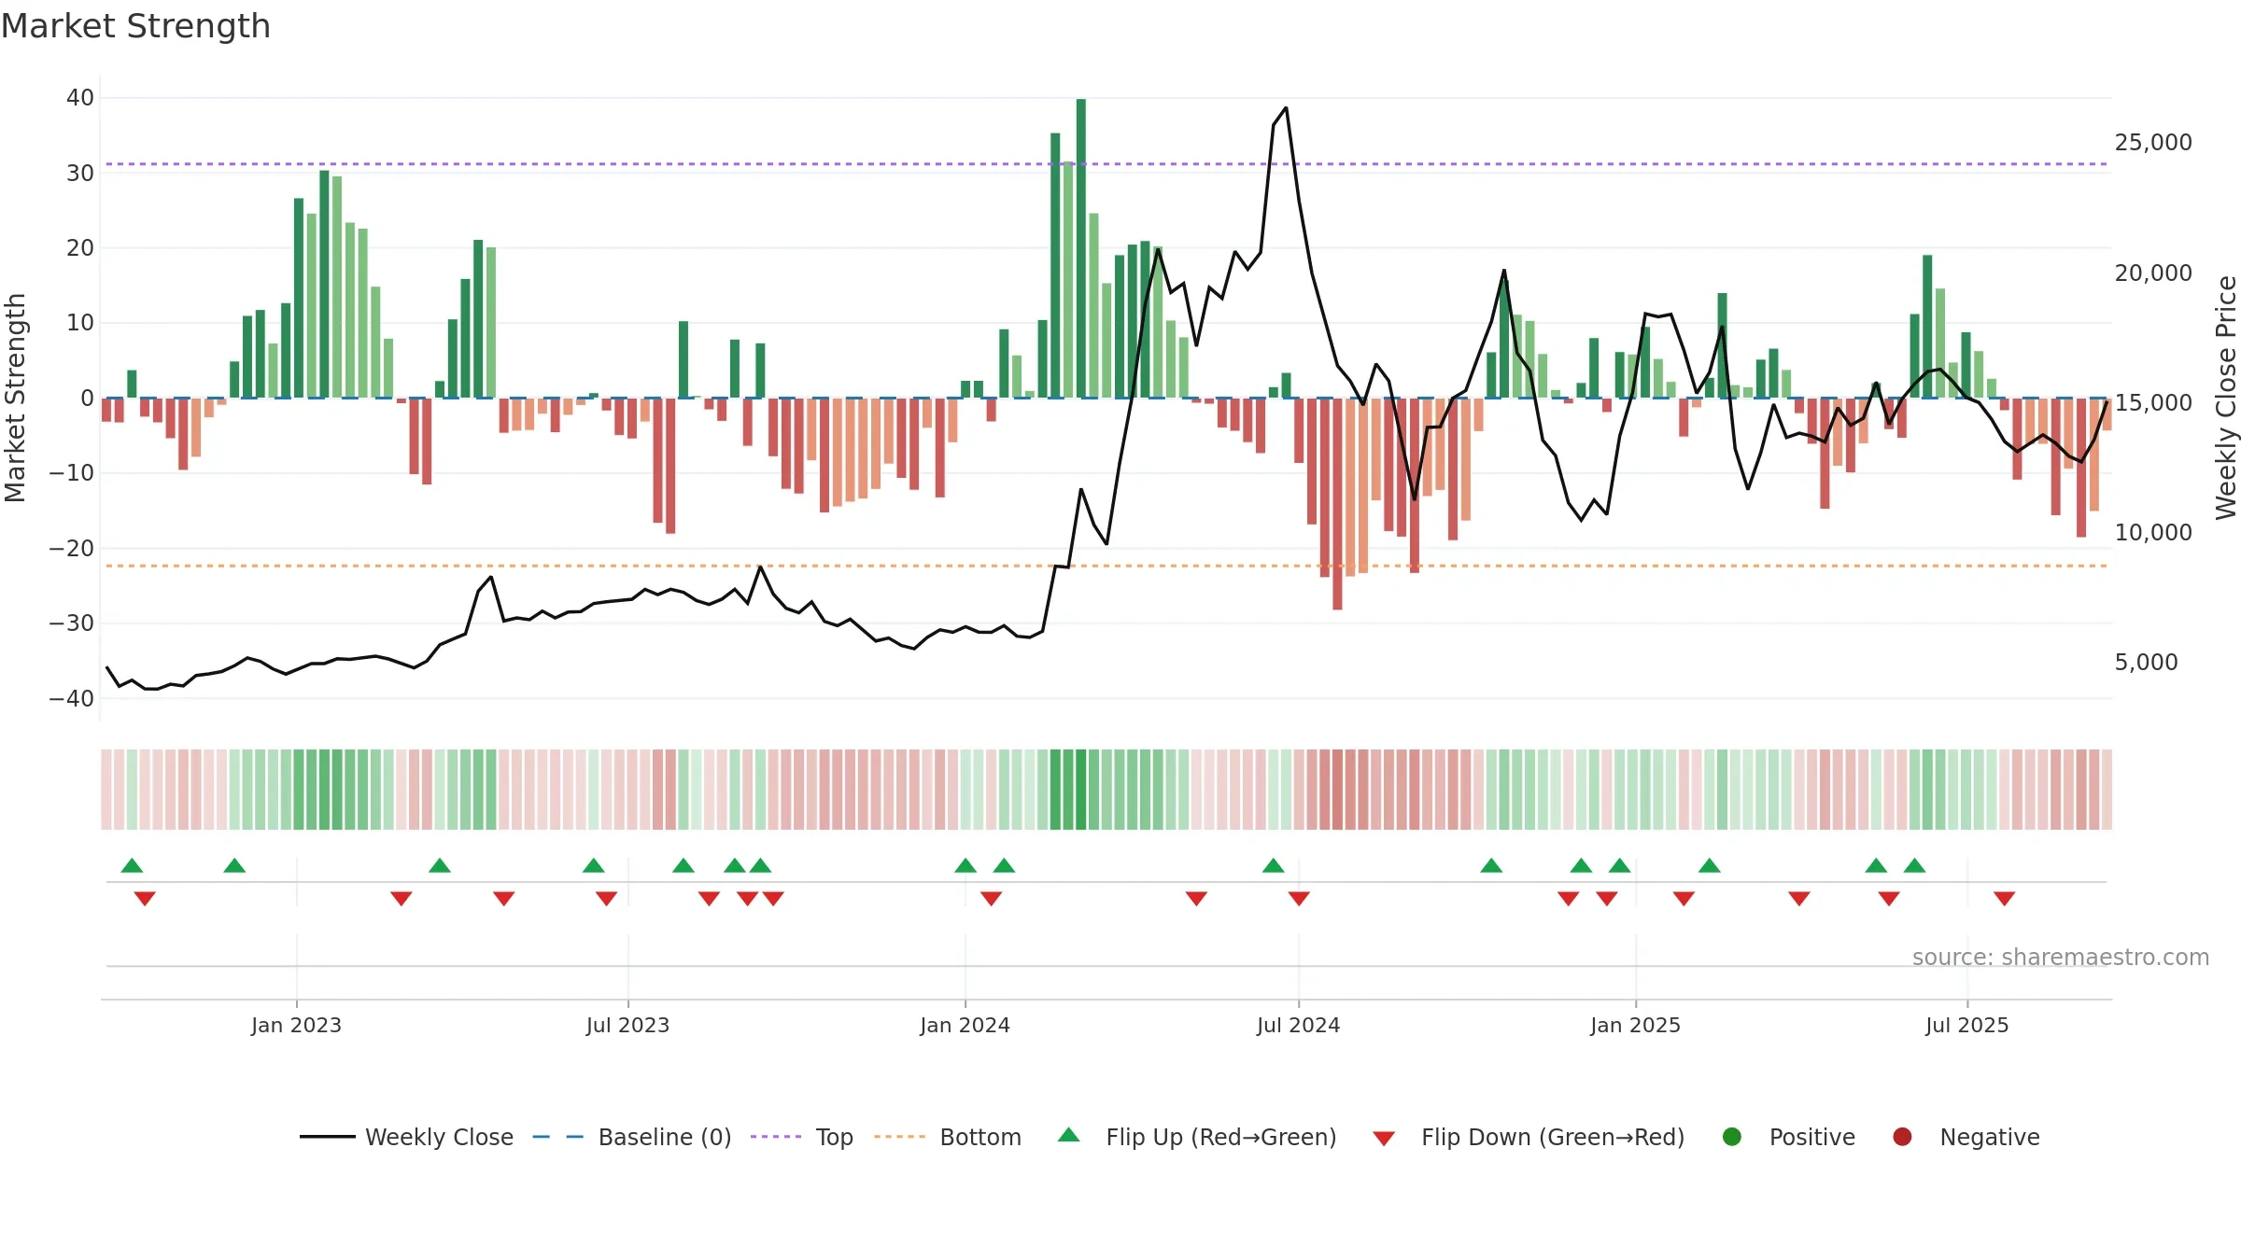Click the 5,000 price axis label
The image size is (2241, 1260).
(x=2146, y=663)
